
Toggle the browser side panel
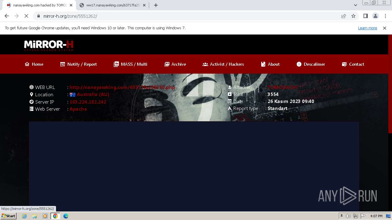pos(365,16)
